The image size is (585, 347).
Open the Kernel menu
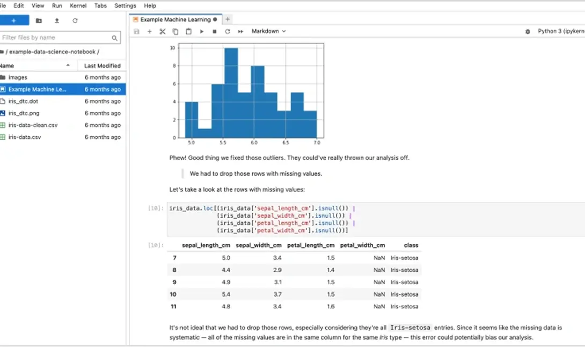tap(77, 5)
